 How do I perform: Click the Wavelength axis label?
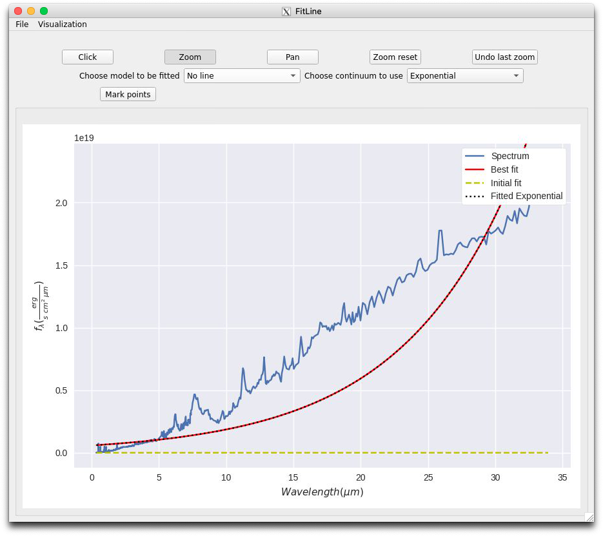(322, 492)
